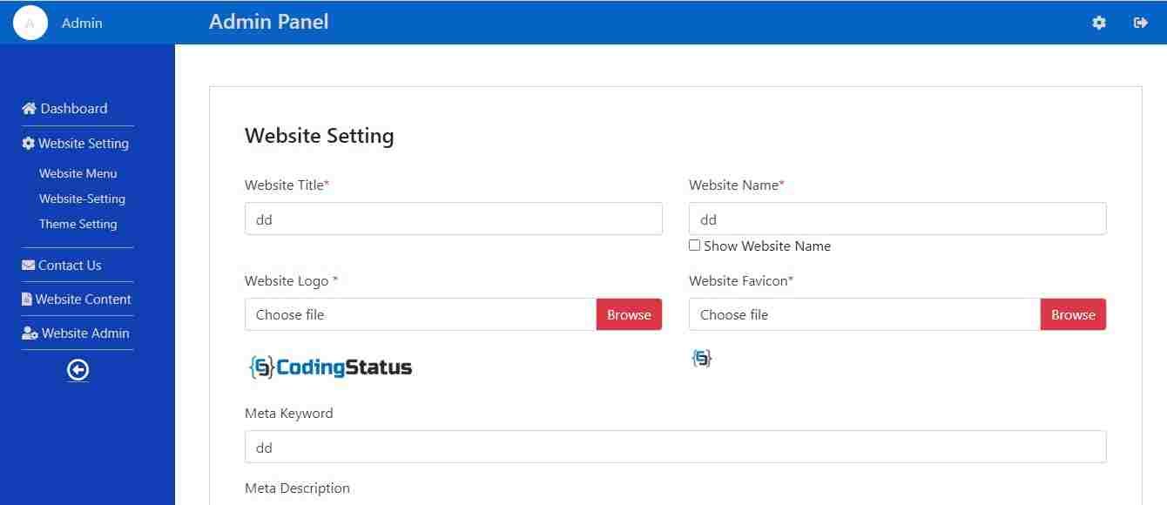
Task: Open Contact Us via the envelope icon
Action: tap(28, 265)
